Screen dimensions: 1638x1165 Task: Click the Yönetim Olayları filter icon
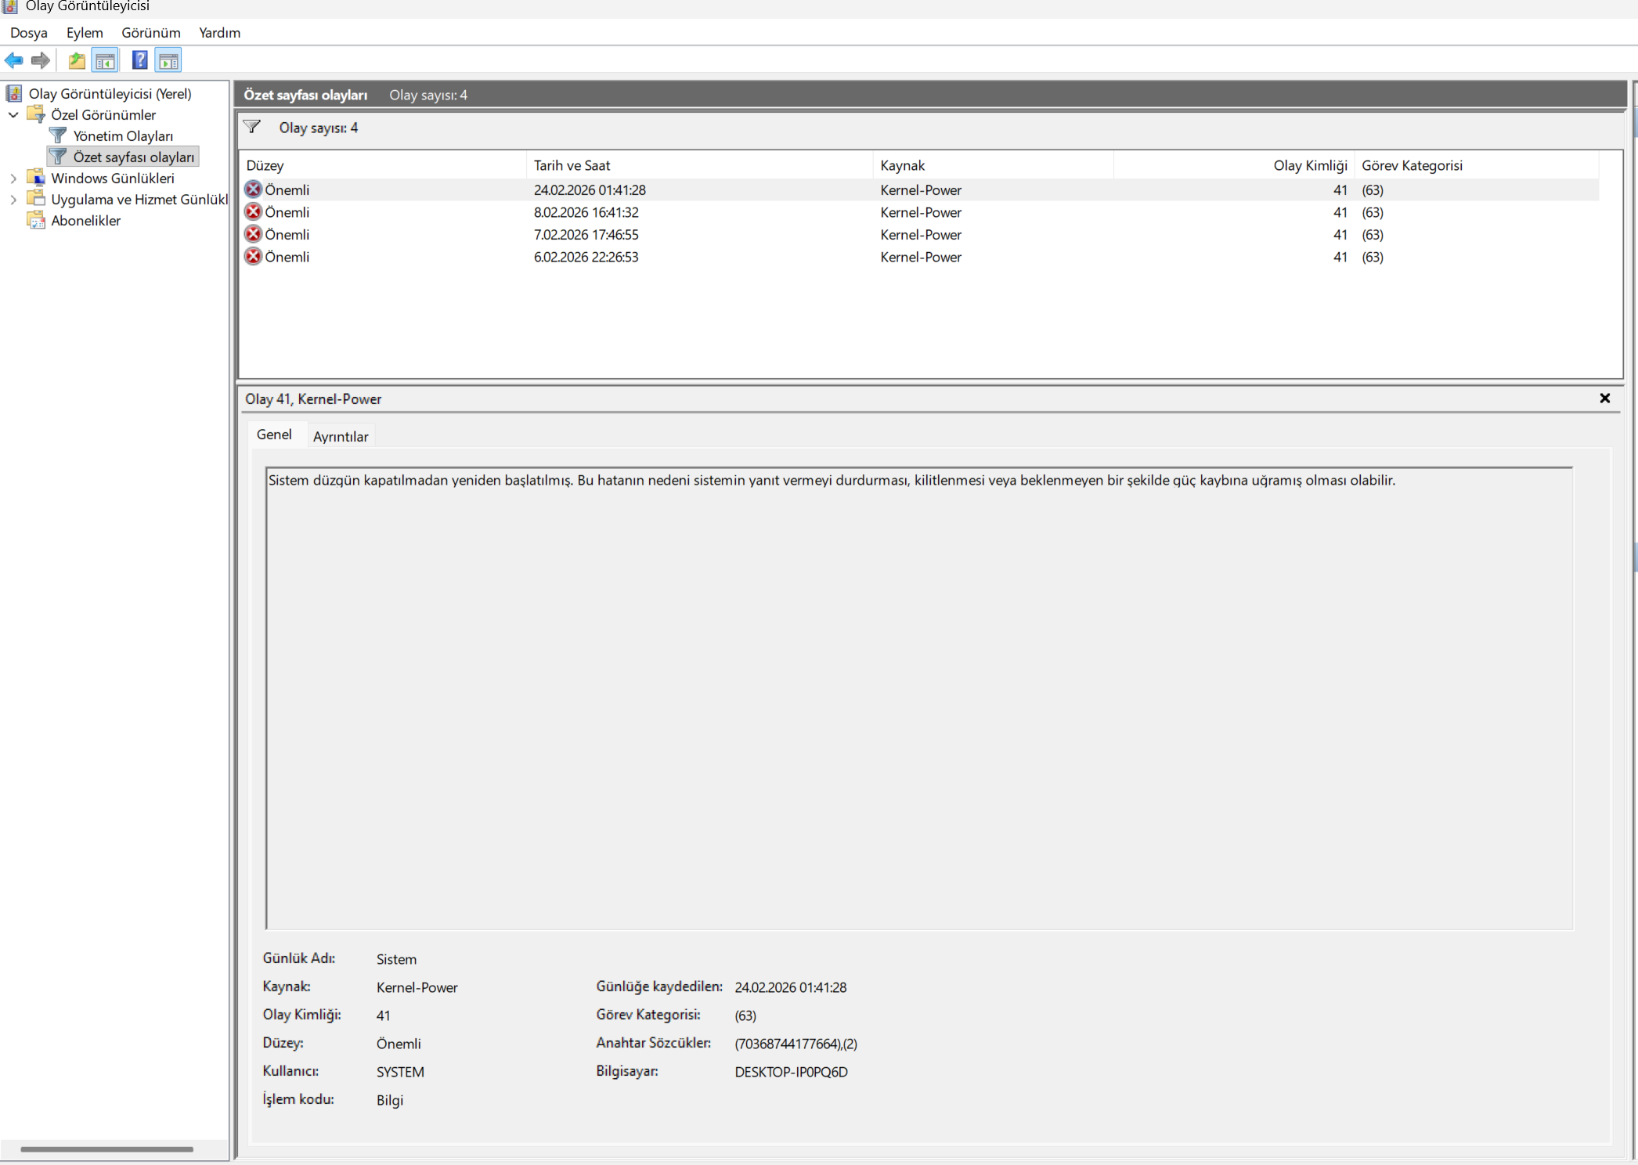[x=58, y=135]
